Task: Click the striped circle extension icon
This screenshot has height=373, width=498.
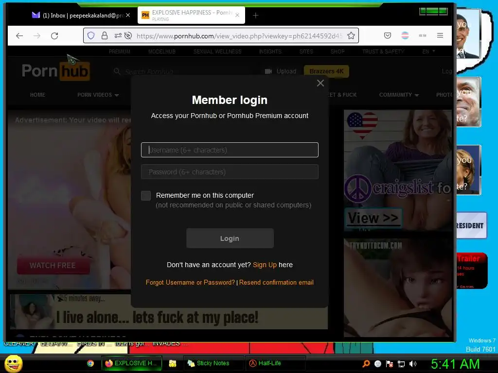Action: (405, 35)
